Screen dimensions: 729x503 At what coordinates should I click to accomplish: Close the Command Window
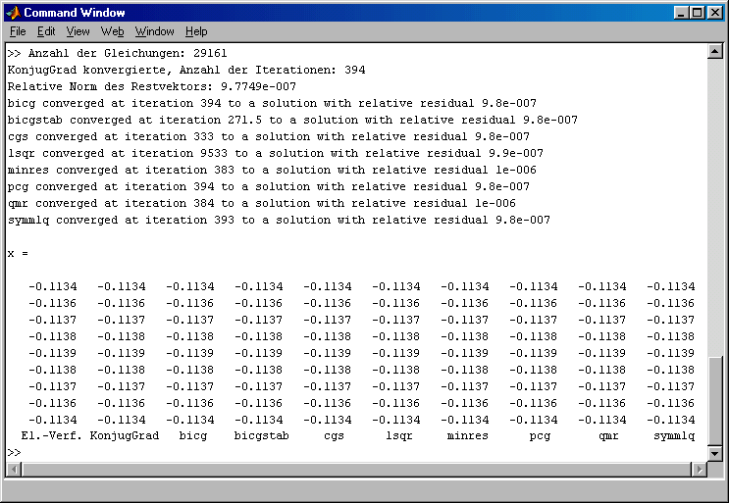pyautogui.click(x=714, y=13)
